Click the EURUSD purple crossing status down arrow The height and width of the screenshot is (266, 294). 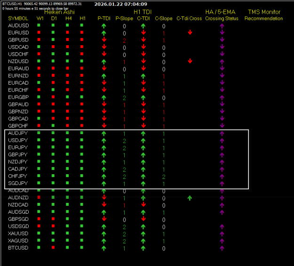[222, 32]
